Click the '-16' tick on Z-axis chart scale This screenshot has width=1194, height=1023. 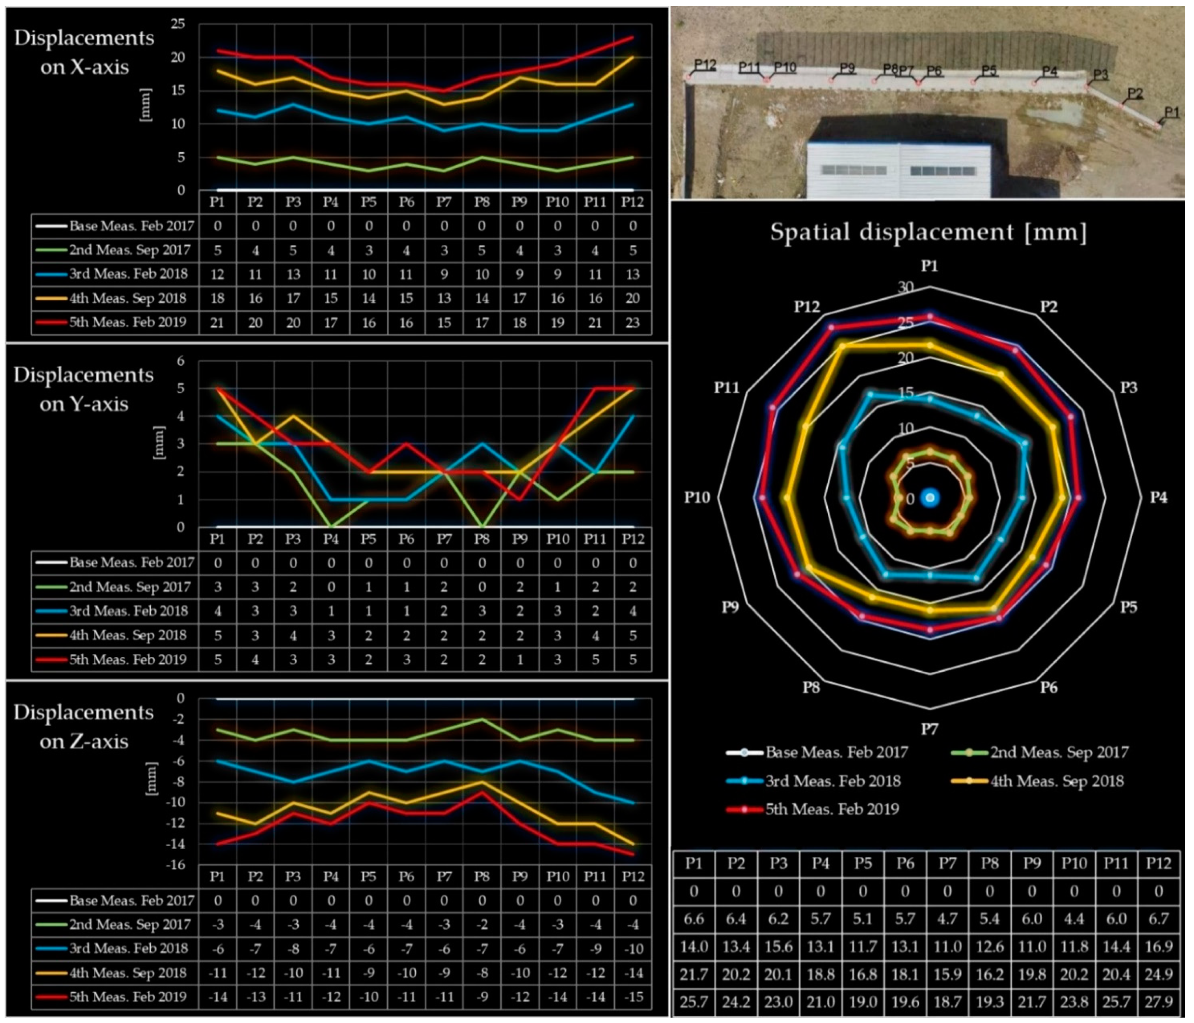point(176,865)
